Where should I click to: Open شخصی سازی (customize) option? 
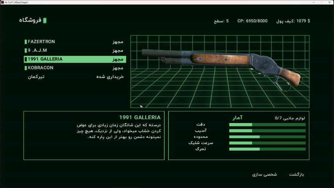tap(265, 174)
